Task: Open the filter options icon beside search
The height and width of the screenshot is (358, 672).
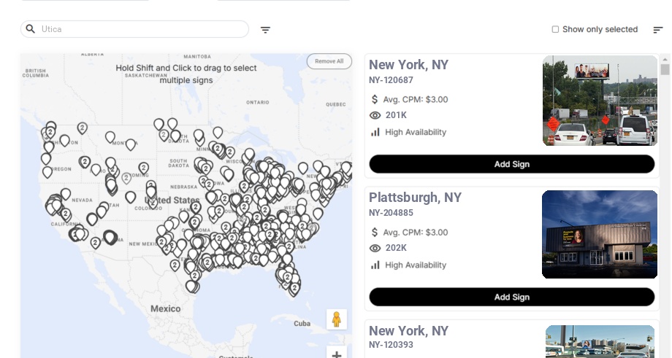Action: click(266, 30)
